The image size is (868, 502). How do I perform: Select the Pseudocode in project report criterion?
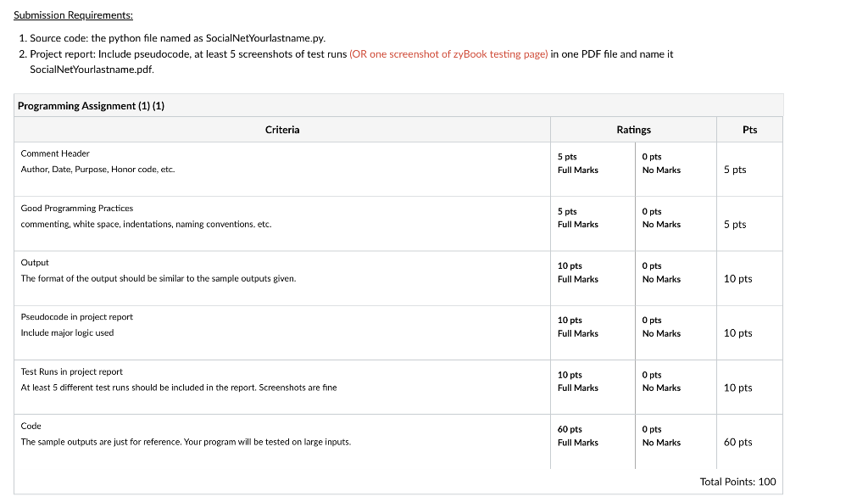79,316
